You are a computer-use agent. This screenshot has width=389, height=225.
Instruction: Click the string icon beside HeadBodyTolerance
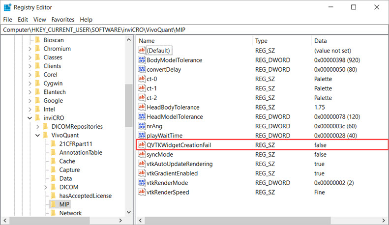coord(142,107)
